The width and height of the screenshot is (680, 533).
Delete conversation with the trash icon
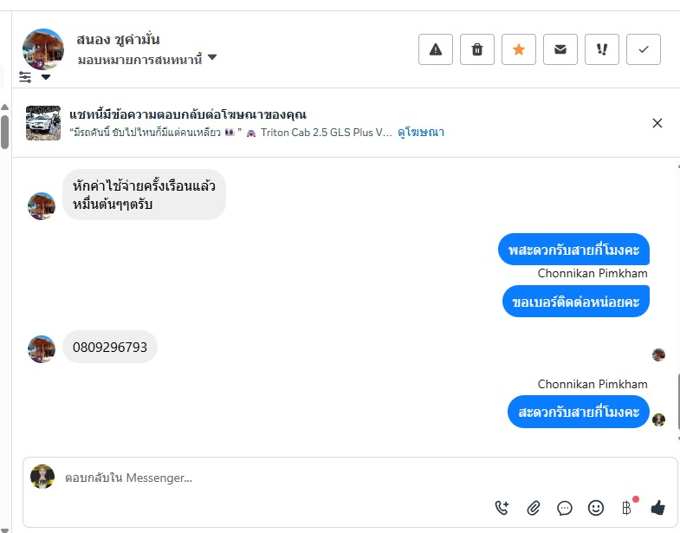477,49
